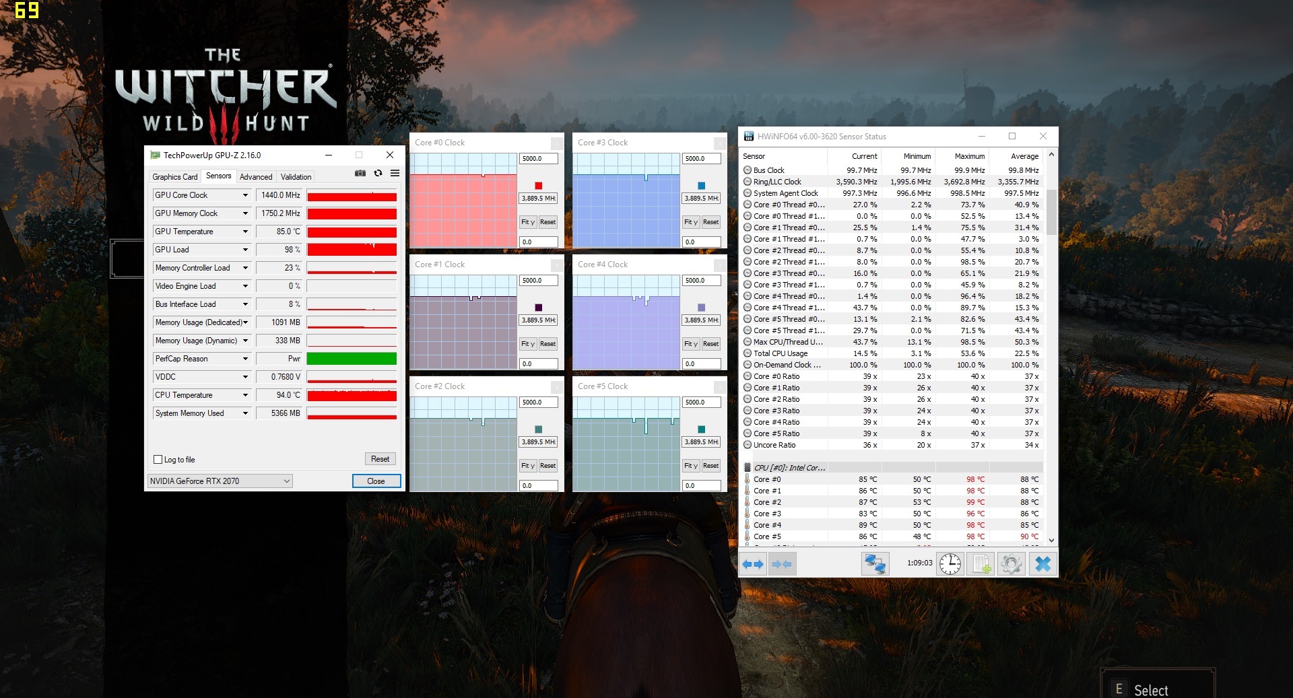The height and width of the screenshot is (698, 1293).
Task: Enable the Log to file checkbox
Action: (x=158, y=460)
